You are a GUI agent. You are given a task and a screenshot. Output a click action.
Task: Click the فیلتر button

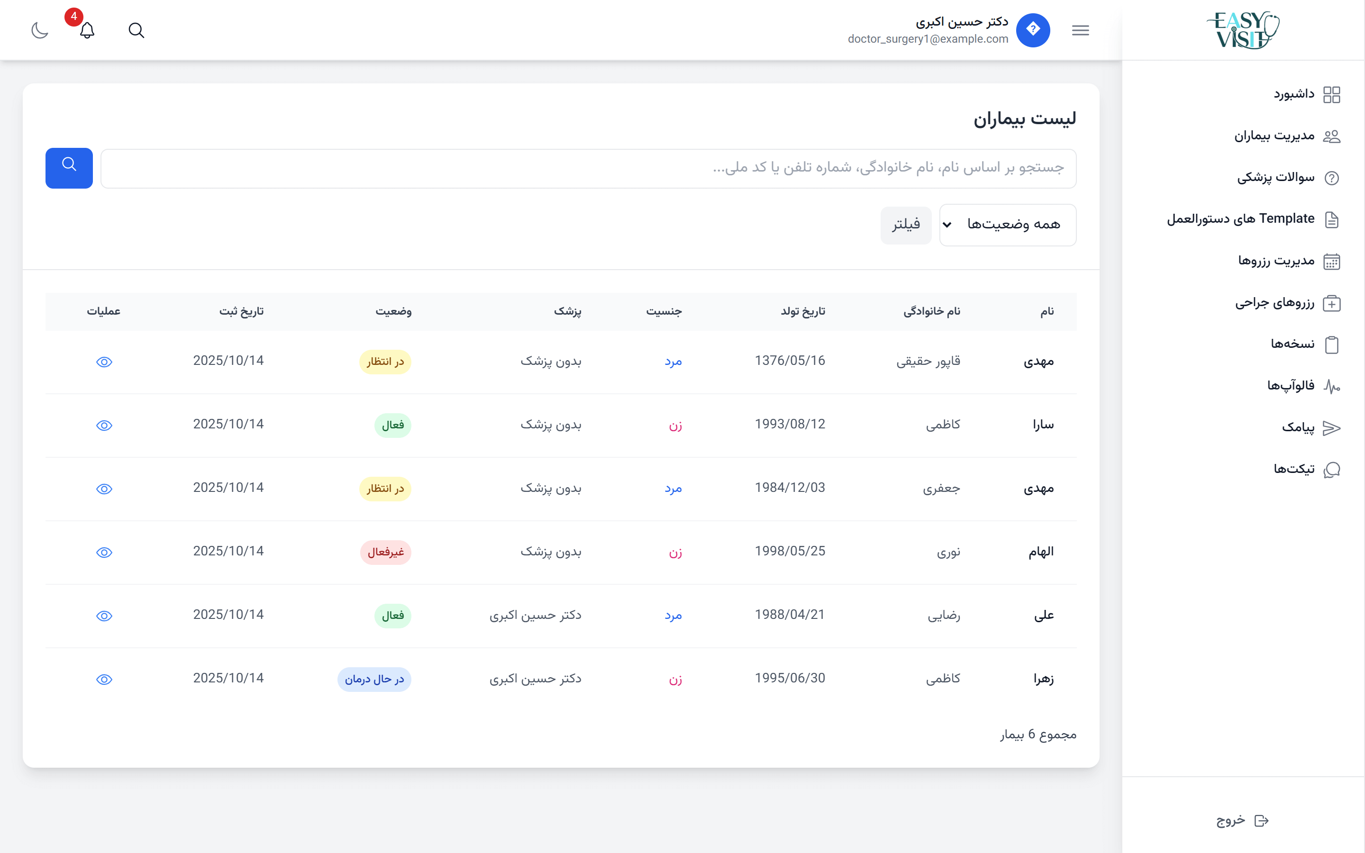pos(906,225)
